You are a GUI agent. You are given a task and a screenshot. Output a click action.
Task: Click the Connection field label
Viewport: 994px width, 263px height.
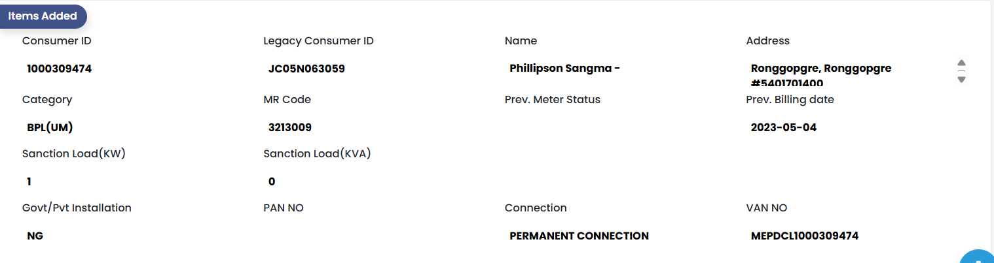tap(535, 208)
